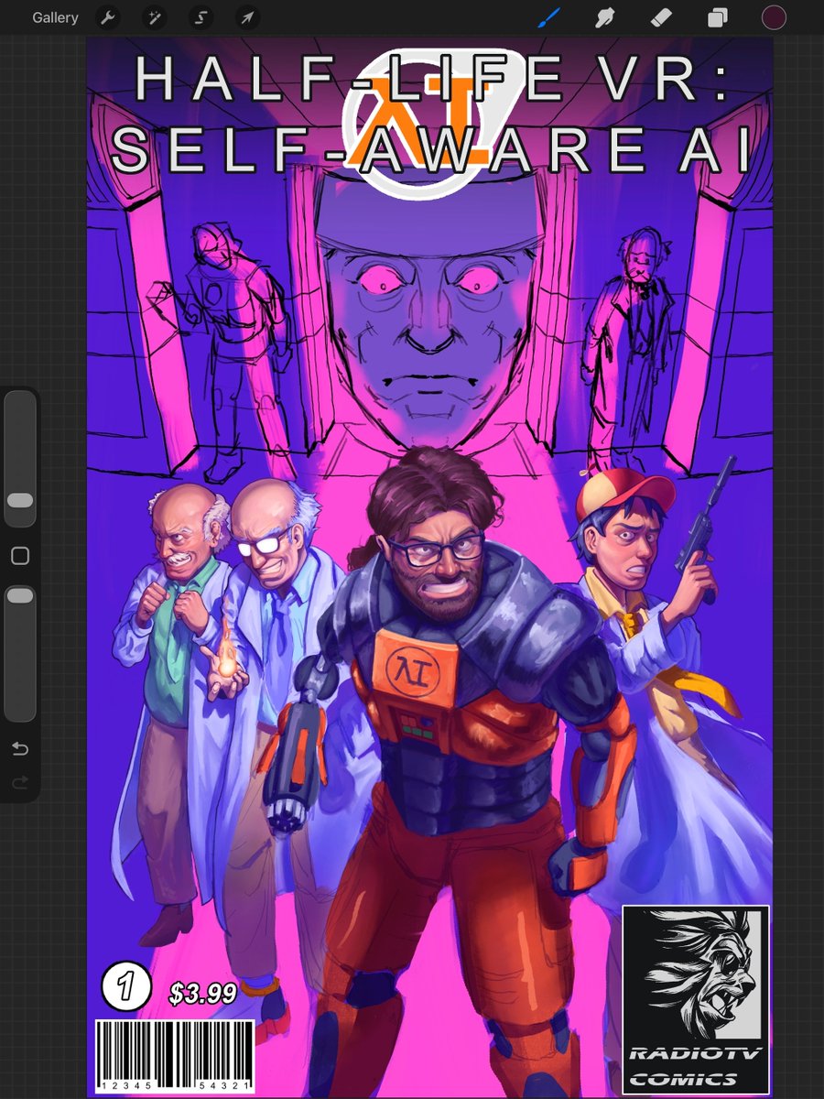Return to the Gallery
Screen dimensions: 824x1099
pyautogui.click(x=55, y=17)
